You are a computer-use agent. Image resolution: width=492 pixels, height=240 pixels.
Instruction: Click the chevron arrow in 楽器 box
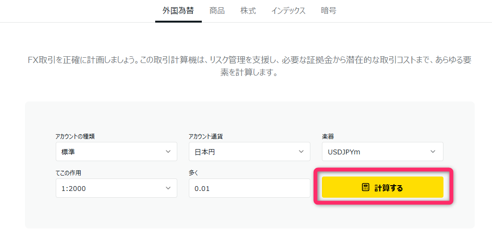click(x=433, y=152)
